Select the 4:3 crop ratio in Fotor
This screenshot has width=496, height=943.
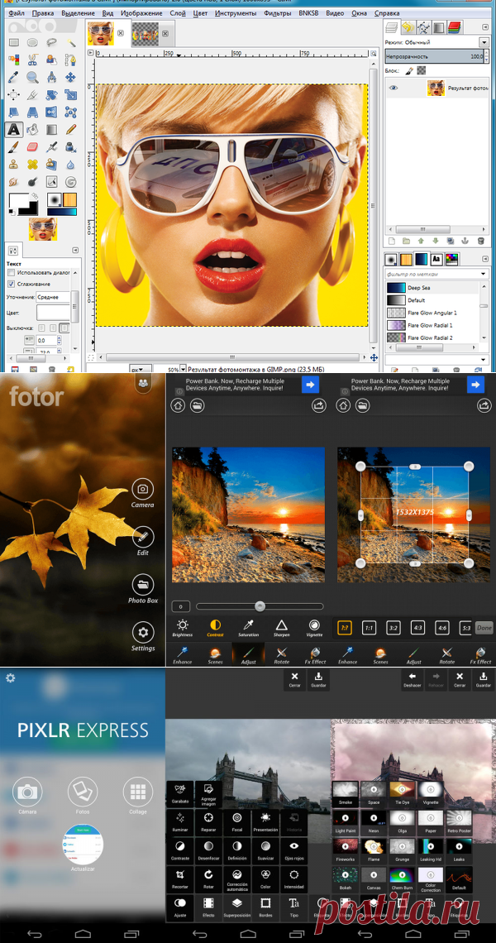click(x=417, y=627)
